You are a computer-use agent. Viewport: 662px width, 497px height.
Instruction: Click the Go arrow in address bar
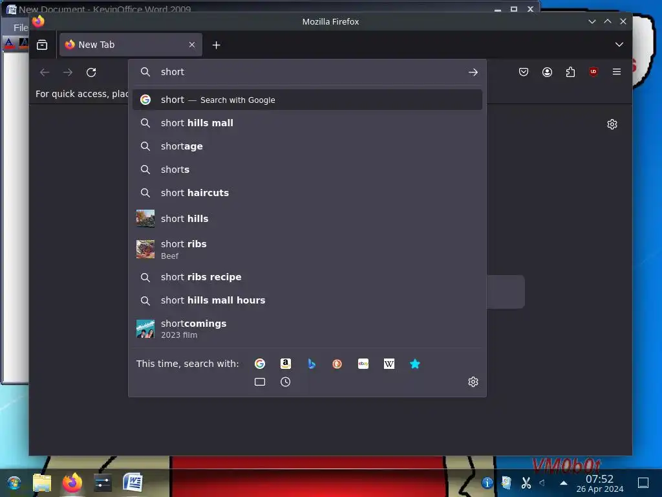(473, 72)
